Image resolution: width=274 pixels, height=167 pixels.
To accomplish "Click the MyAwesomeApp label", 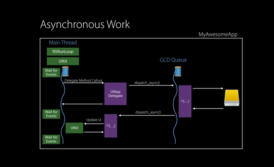I will coord(218,35).
